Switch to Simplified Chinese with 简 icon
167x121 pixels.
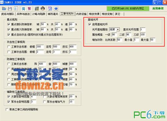click(23, 8)
